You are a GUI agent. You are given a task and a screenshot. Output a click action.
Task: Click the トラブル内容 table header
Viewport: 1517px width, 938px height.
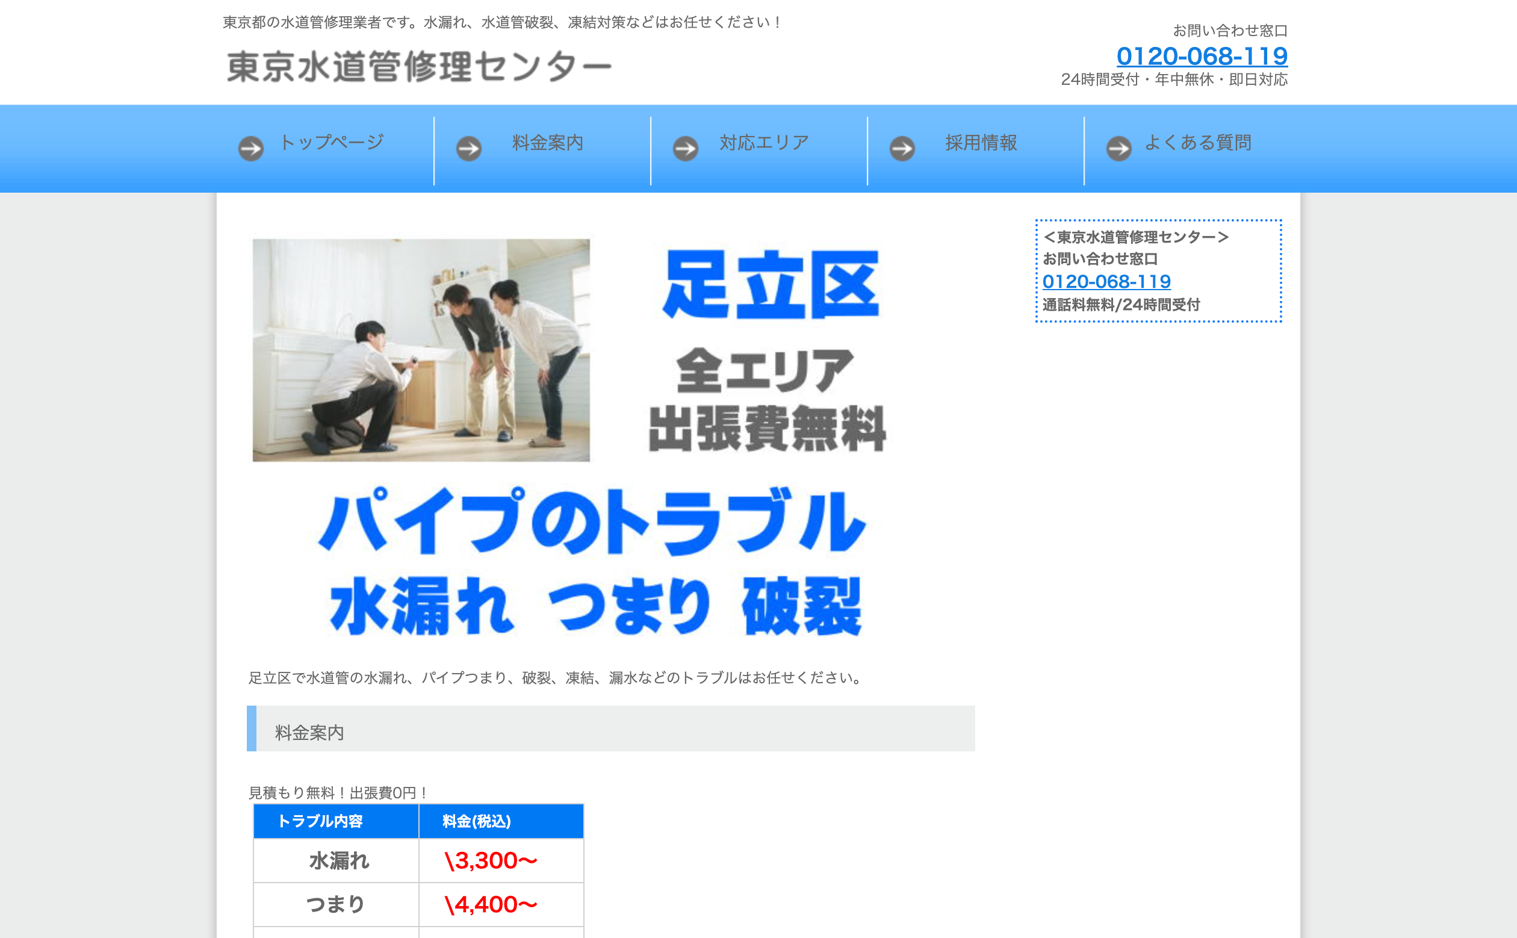336,821
